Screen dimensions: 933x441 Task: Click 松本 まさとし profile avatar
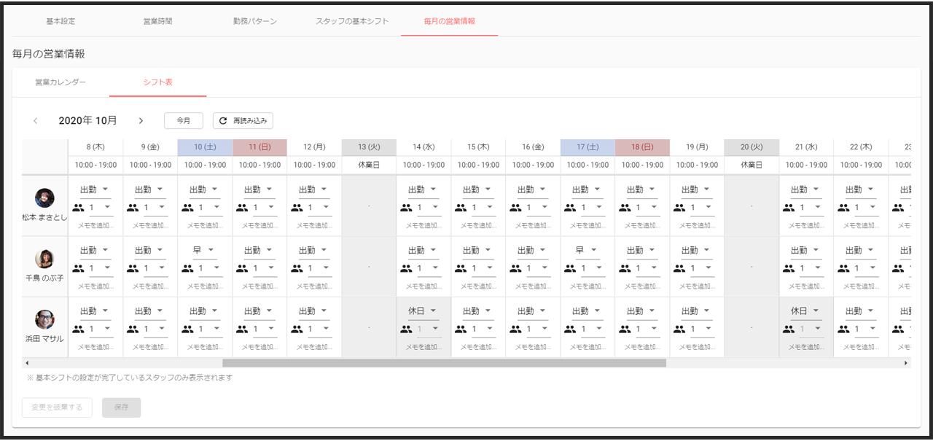(x=44, y=198)
